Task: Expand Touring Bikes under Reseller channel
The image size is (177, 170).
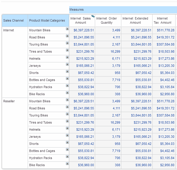Action: pyautogui.click(x=67, y=114)
